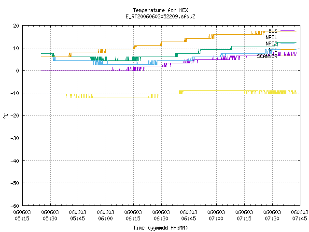Click the NPD2 legend label
The image size is (309, 232).
point(271,43)
